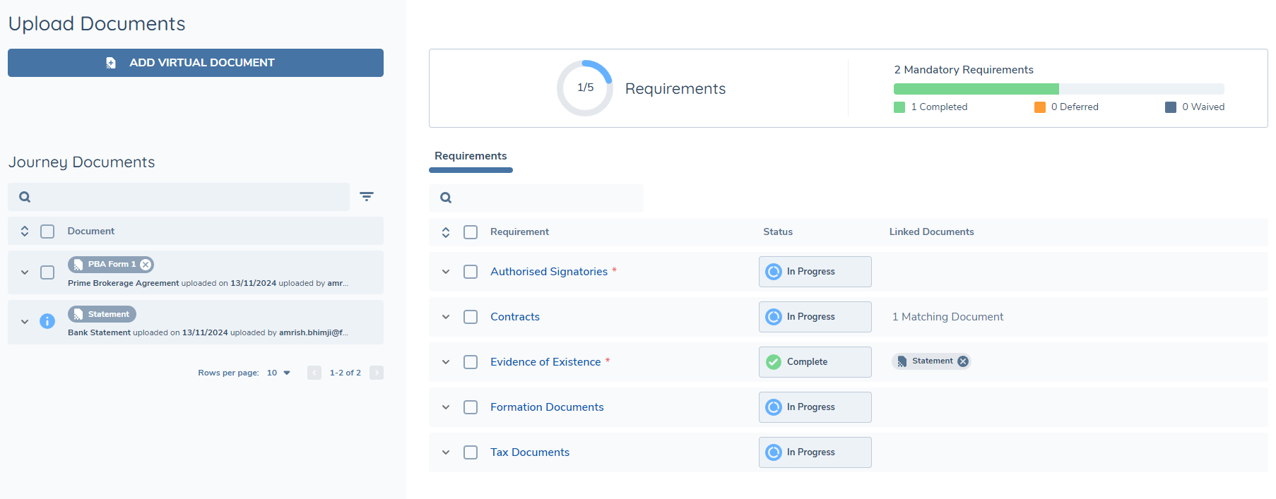This screenshot has width=1276, height=499.
Task: Click the Status column header
Action: [x=778, y=232]
